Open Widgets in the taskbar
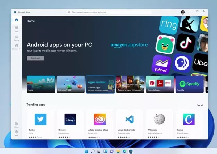This screenshot has width=217, height=154. coord(106,151)
